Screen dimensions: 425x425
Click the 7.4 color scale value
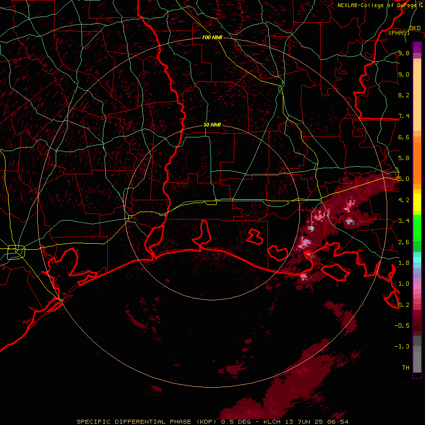(x=404, y=116)
